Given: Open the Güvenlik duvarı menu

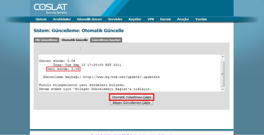Looking at the screenshot, I should (x=90, y=19).
